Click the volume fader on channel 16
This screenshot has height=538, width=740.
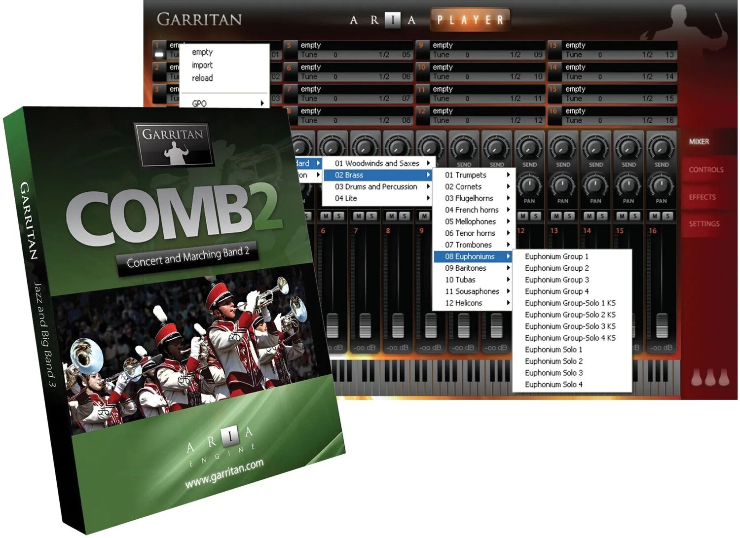pos(662,325)
